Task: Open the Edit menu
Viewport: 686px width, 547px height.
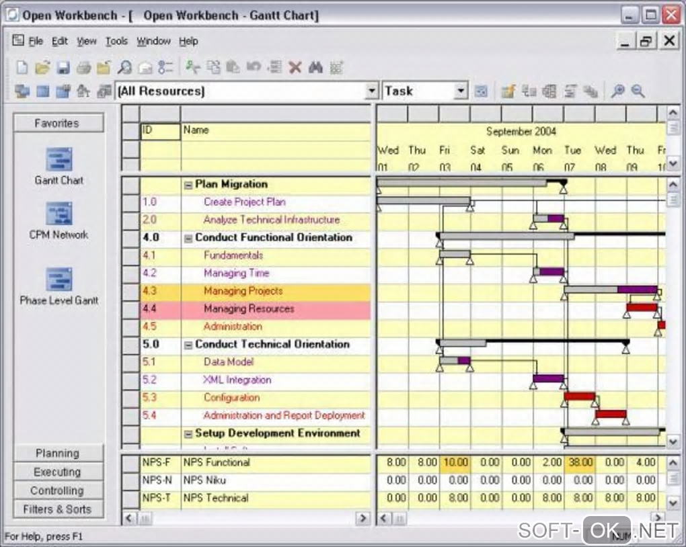Action: 59,41
